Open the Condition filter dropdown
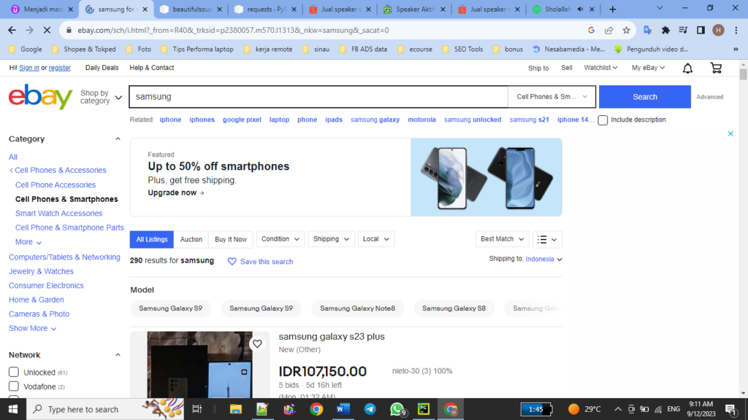748x420 pixels. tap(280, 238)
